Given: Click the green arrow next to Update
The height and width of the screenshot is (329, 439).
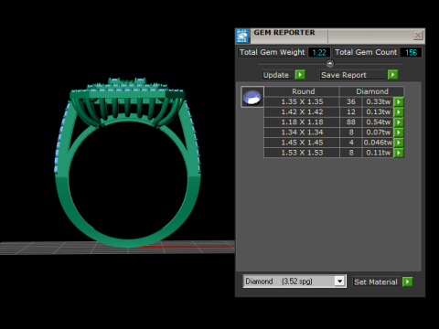Looking at the screenshot, I should [x=300, y=75].
